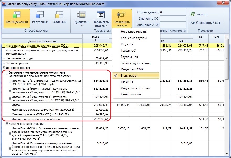Collapse the Итоги по смете group
This screenshot has height=158, width=231.
[4, 68]
